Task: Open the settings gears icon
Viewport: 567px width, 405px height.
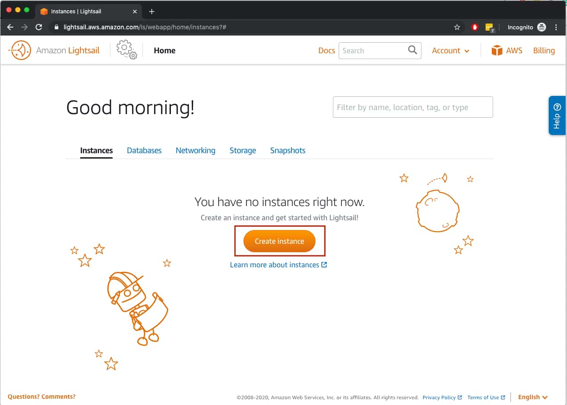Action: click(127, 50)
